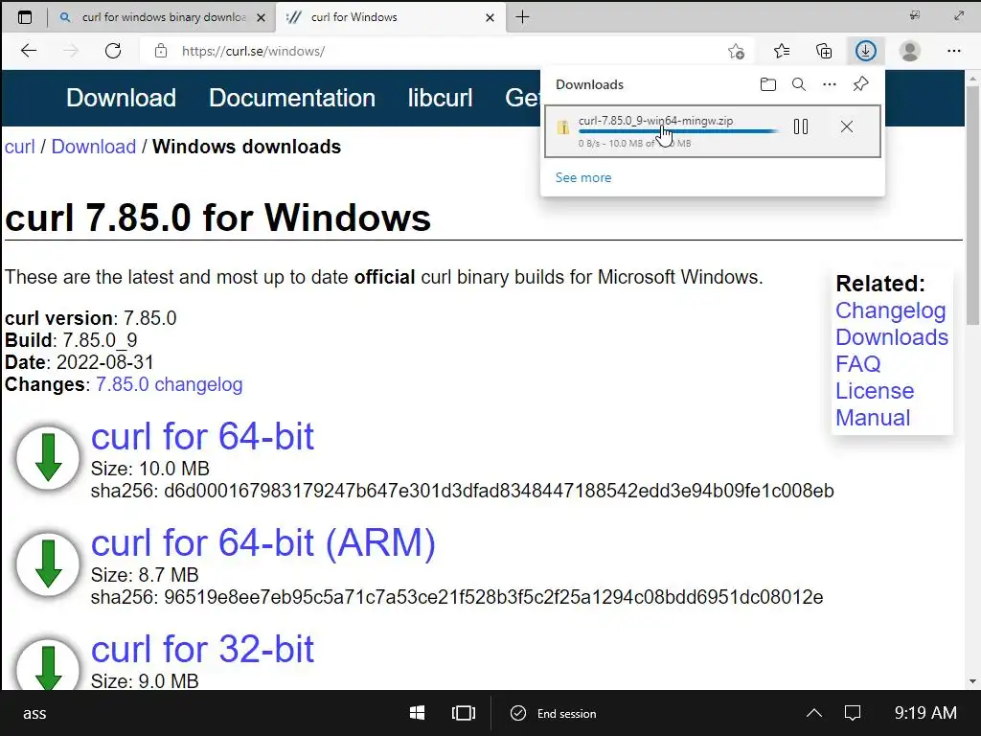Screen dimensions: 981x736
Task: Pause the curl zip download
Action: (x=801, y=126)
